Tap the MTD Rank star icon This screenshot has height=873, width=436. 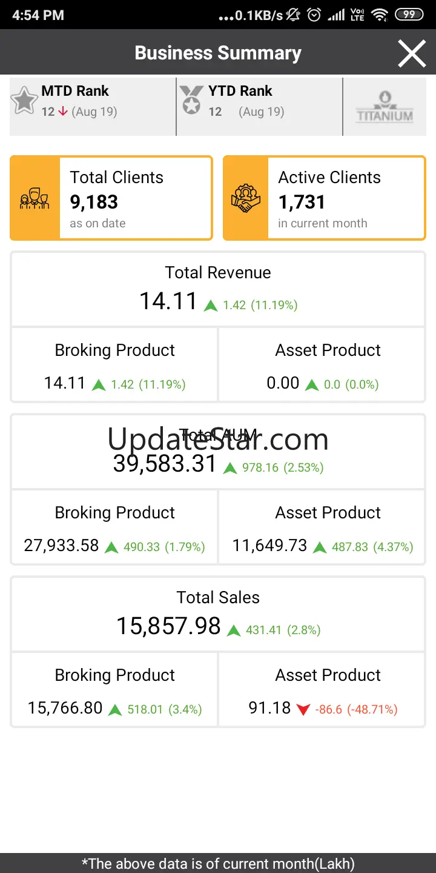[24, 101]
